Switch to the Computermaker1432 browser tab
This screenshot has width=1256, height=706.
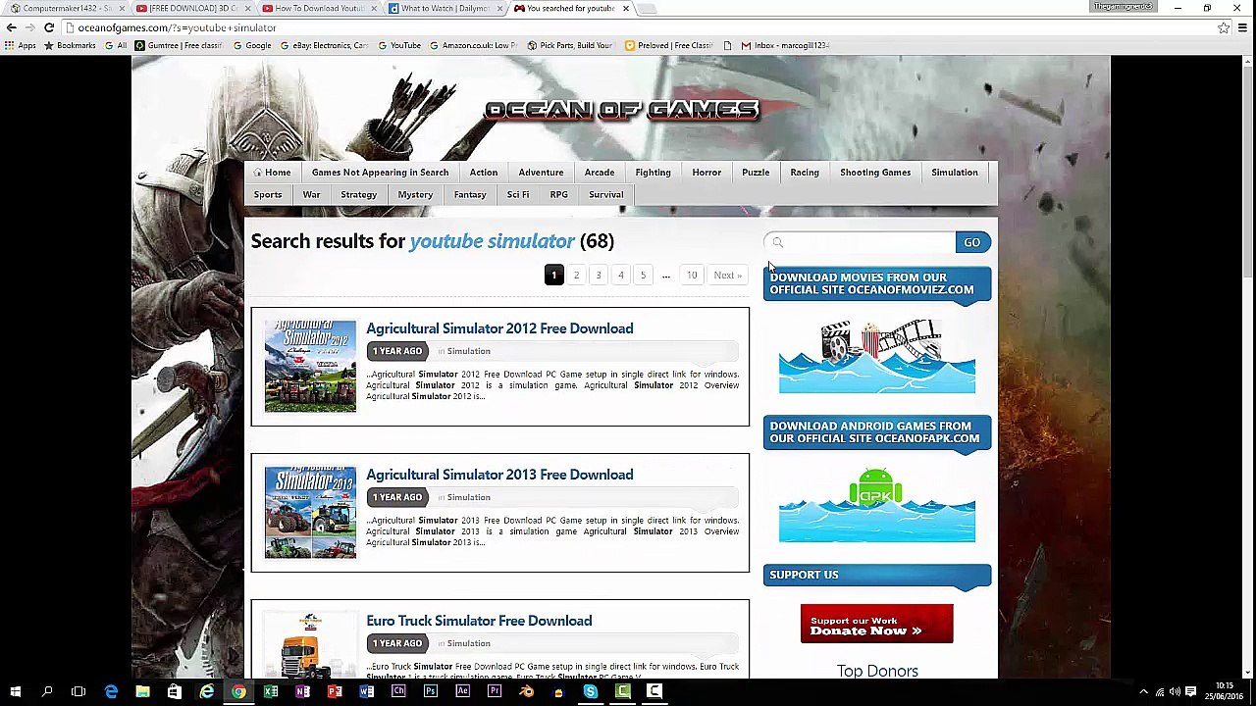65,9
